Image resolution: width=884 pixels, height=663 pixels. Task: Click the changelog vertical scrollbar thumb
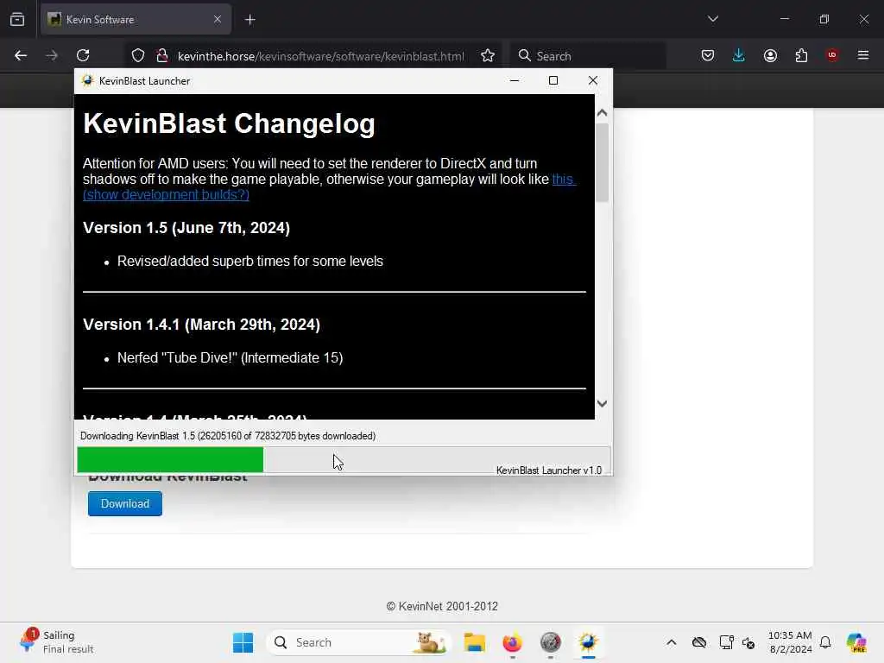(602, 162)
